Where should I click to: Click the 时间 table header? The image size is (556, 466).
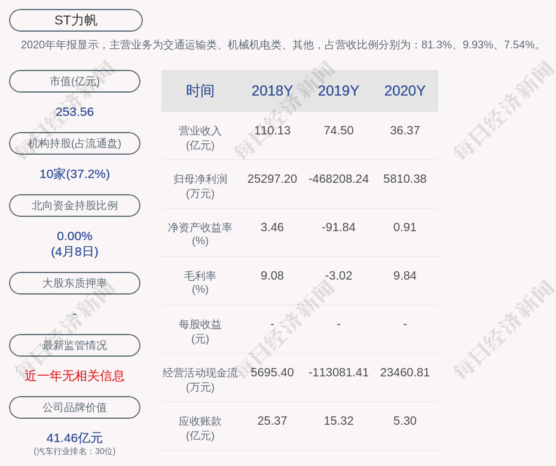[x=200, y=91]
